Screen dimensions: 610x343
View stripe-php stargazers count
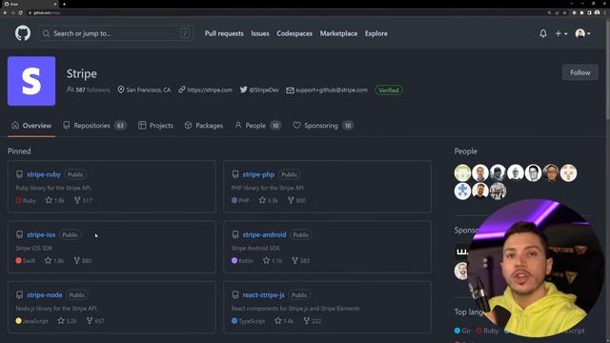pos(269,200)
